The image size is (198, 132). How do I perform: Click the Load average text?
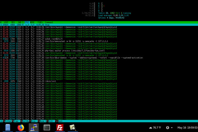tap(113, 15)
